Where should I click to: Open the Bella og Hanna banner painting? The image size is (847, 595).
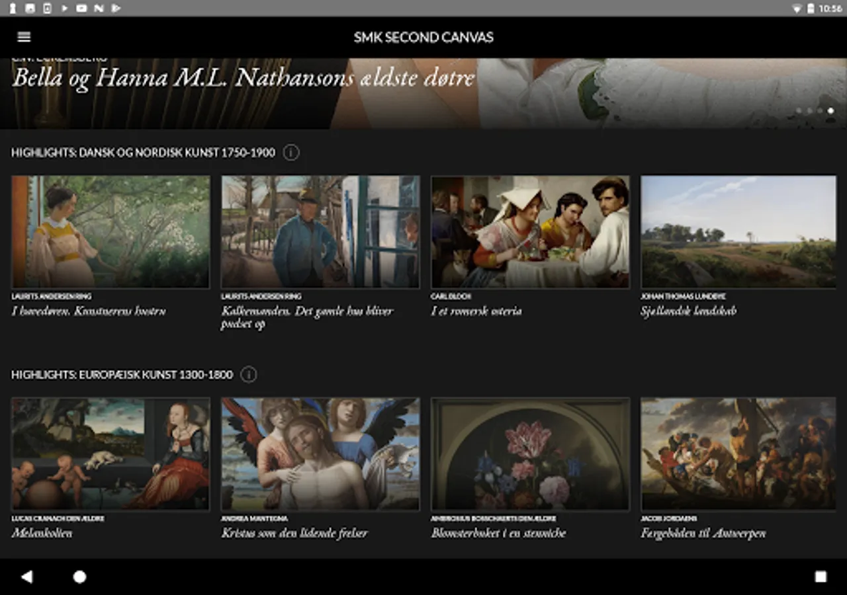pos(423,93)
